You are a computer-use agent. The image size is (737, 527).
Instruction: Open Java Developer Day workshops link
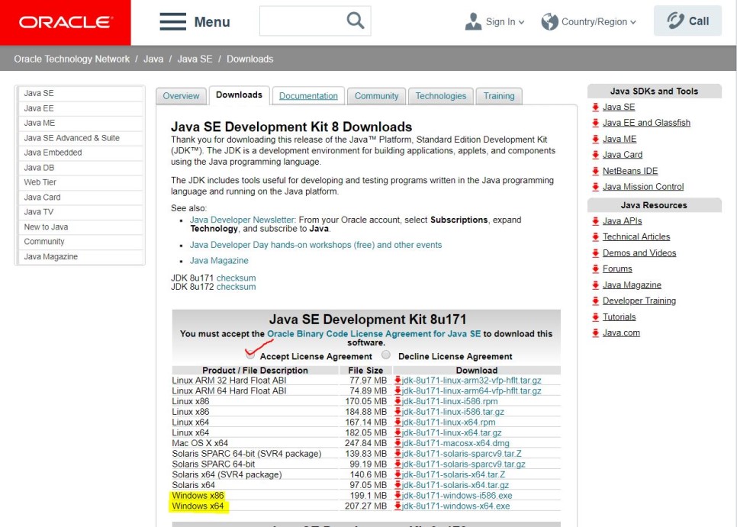click(x=315, y=245)
